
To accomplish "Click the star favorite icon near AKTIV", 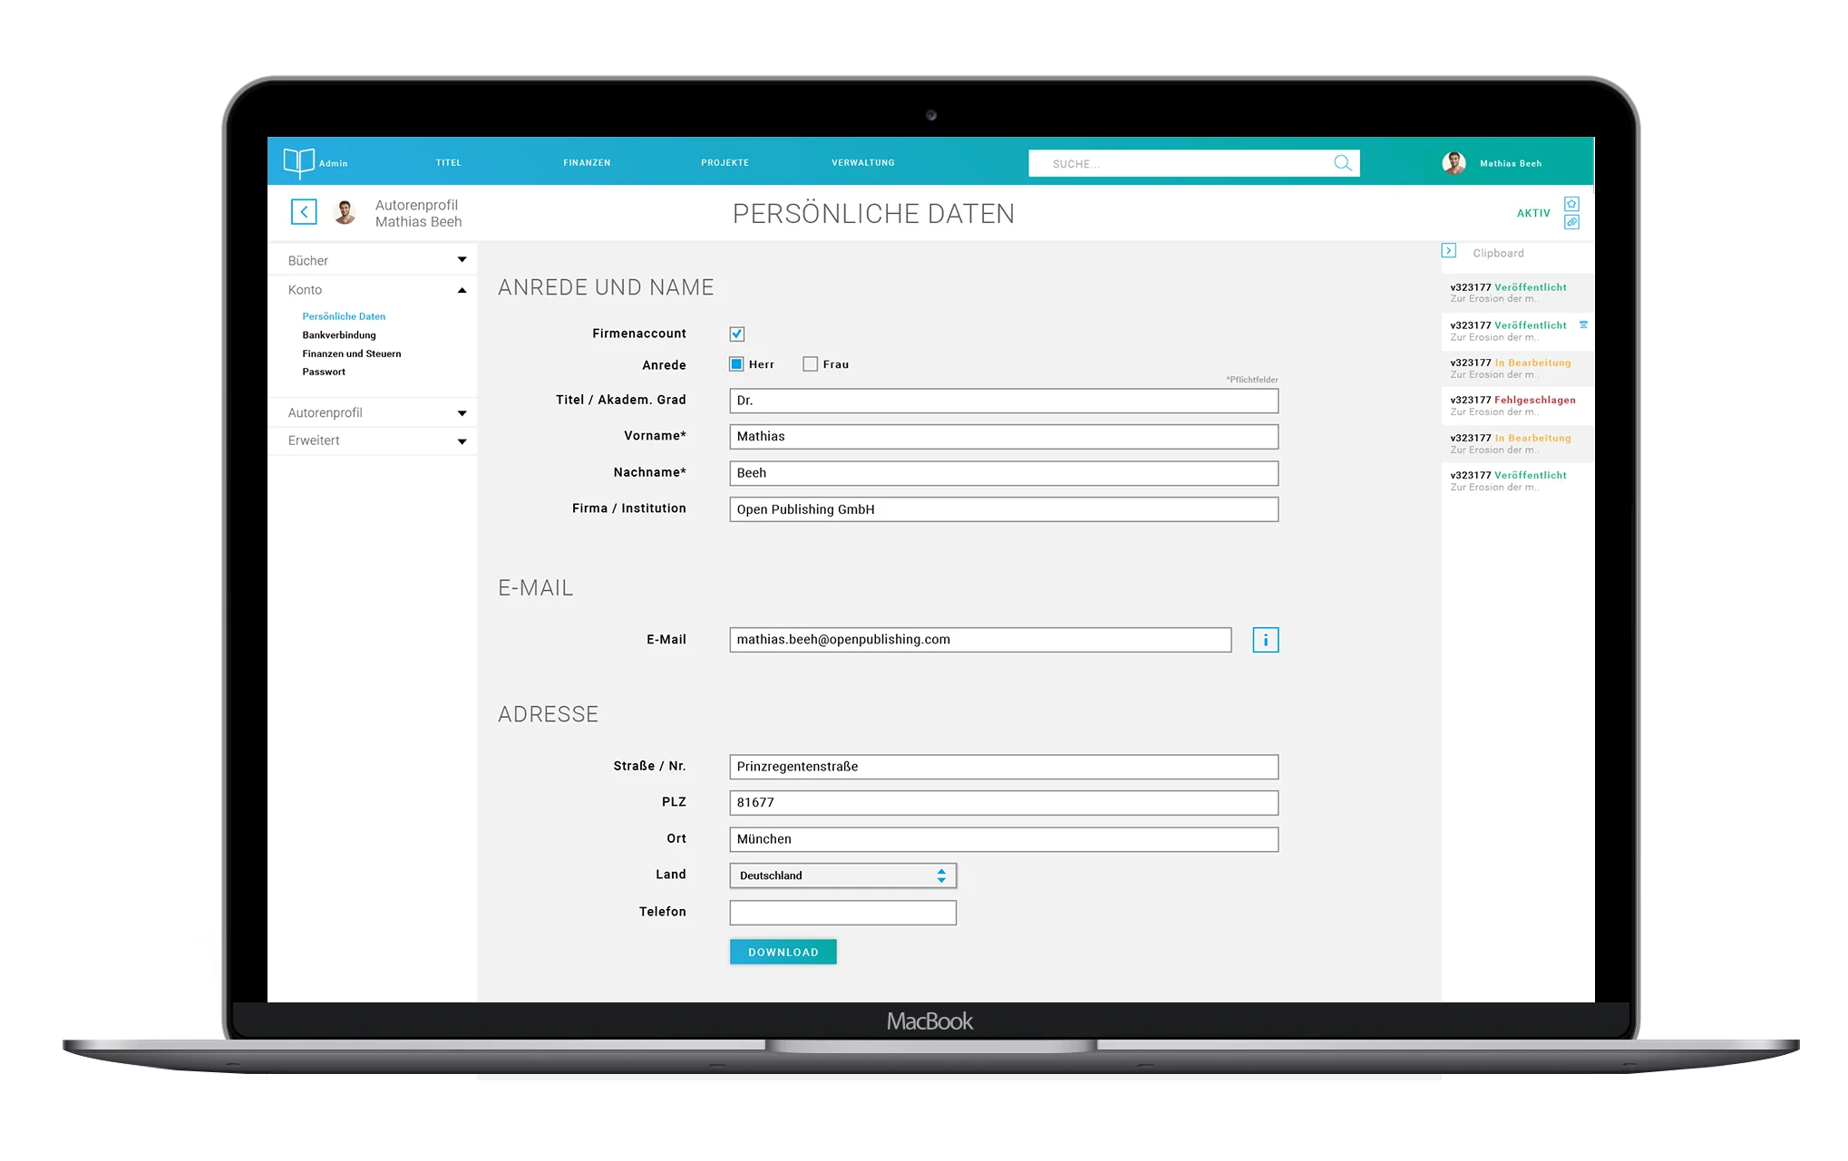I will tap(1571, 204).
